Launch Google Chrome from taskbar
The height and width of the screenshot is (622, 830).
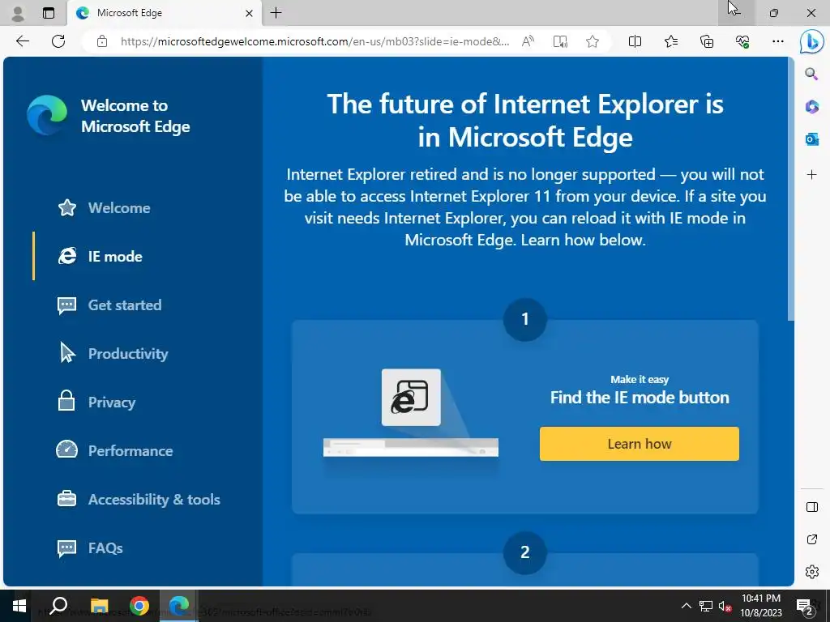tap(139, 606)
